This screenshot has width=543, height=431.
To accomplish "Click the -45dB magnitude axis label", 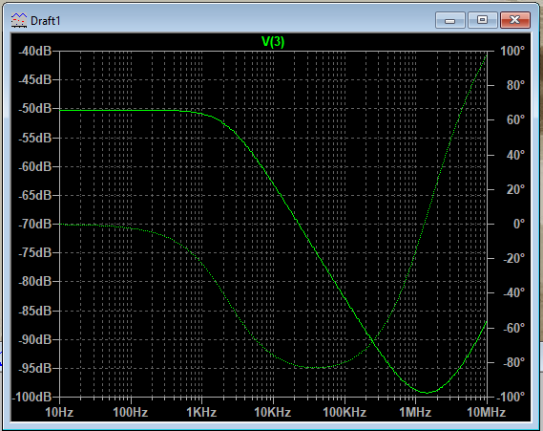I will tap(34, 79).
